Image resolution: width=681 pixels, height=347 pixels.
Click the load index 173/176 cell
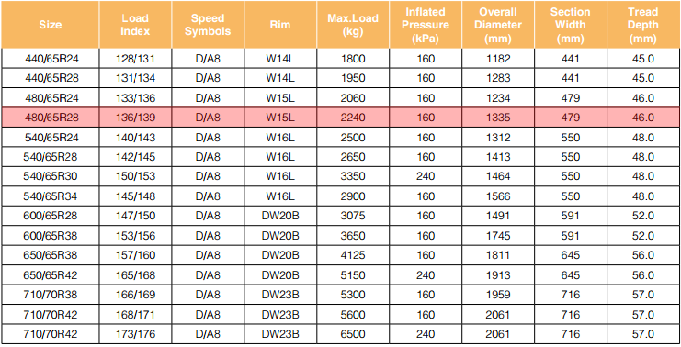click(135, 334)
